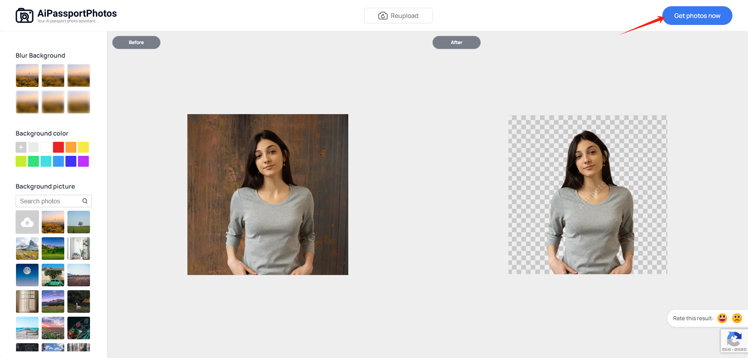The height and width of the screenshot is (358, 748).
Task: Select the full-moon night sky background picture
Action: (x=27, y=275)
